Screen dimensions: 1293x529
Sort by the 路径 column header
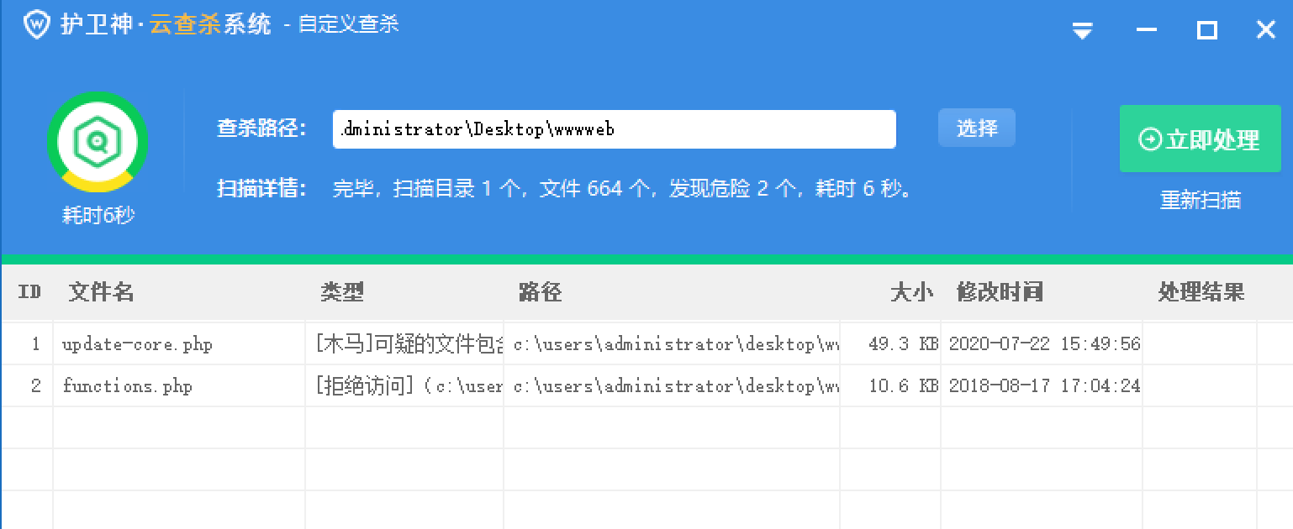coord(540,292)
